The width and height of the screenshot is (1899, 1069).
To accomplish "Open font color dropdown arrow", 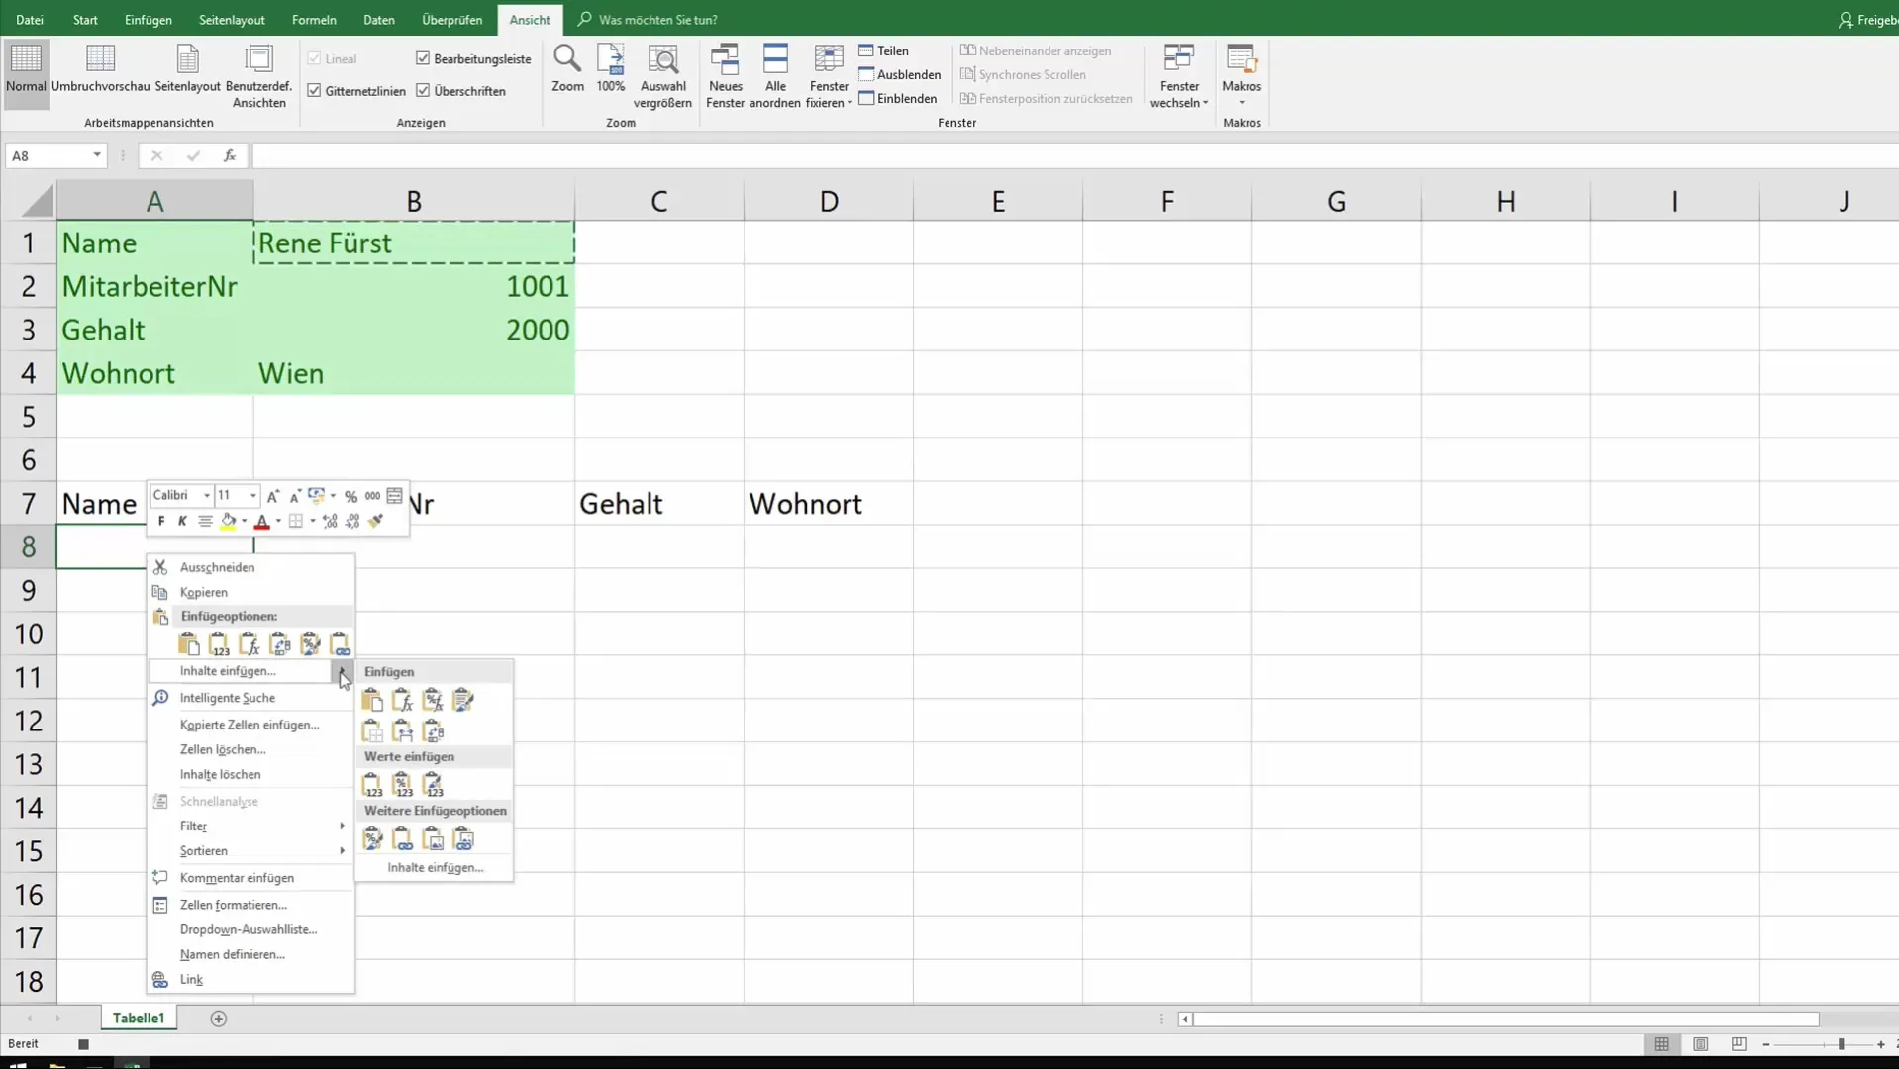I will click(278, 521).
